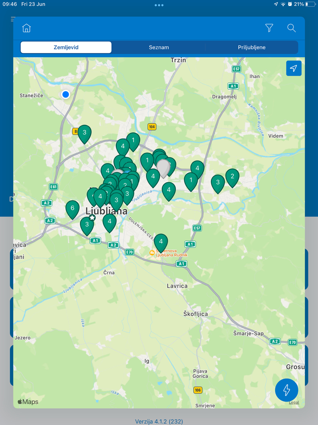Image resolution: width=318 pixels, height=425 pixels.
Task: Tap the home icon in header
Action: pos(26,28)
